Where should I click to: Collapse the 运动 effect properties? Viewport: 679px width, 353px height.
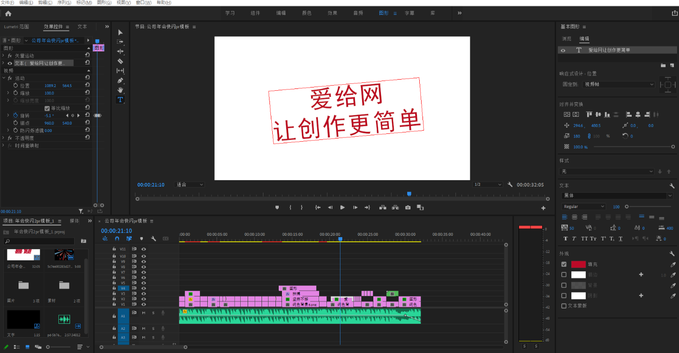[4, 78]
